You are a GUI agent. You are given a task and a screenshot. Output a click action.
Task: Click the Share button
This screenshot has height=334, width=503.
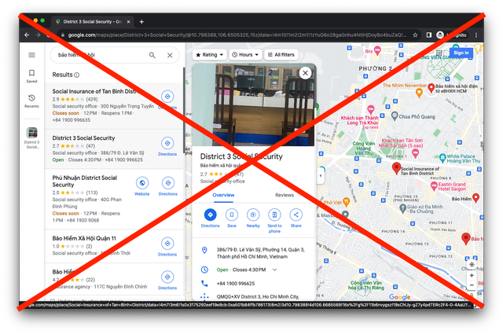click(x=296, y=218)
